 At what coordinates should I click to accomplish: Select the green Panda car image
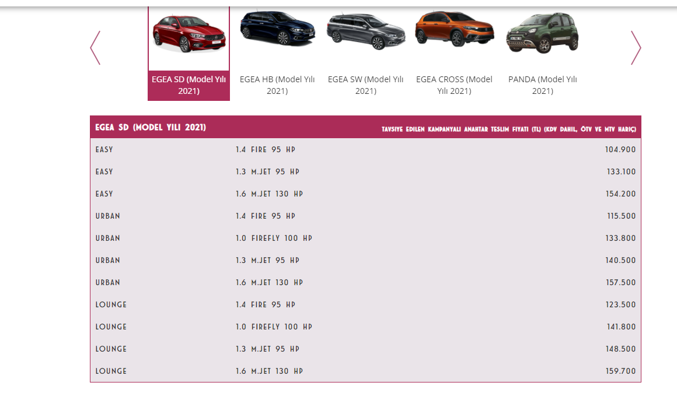(542, 32)
